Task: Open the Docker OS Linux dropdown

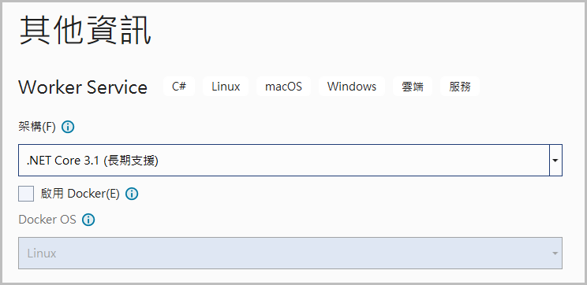Action: 290,253
